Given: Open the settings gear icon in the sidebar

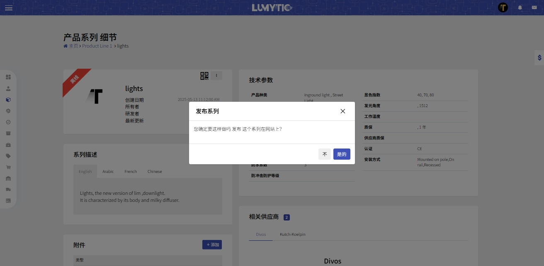Looking at the screenshot, I should (x=8, y=111).
